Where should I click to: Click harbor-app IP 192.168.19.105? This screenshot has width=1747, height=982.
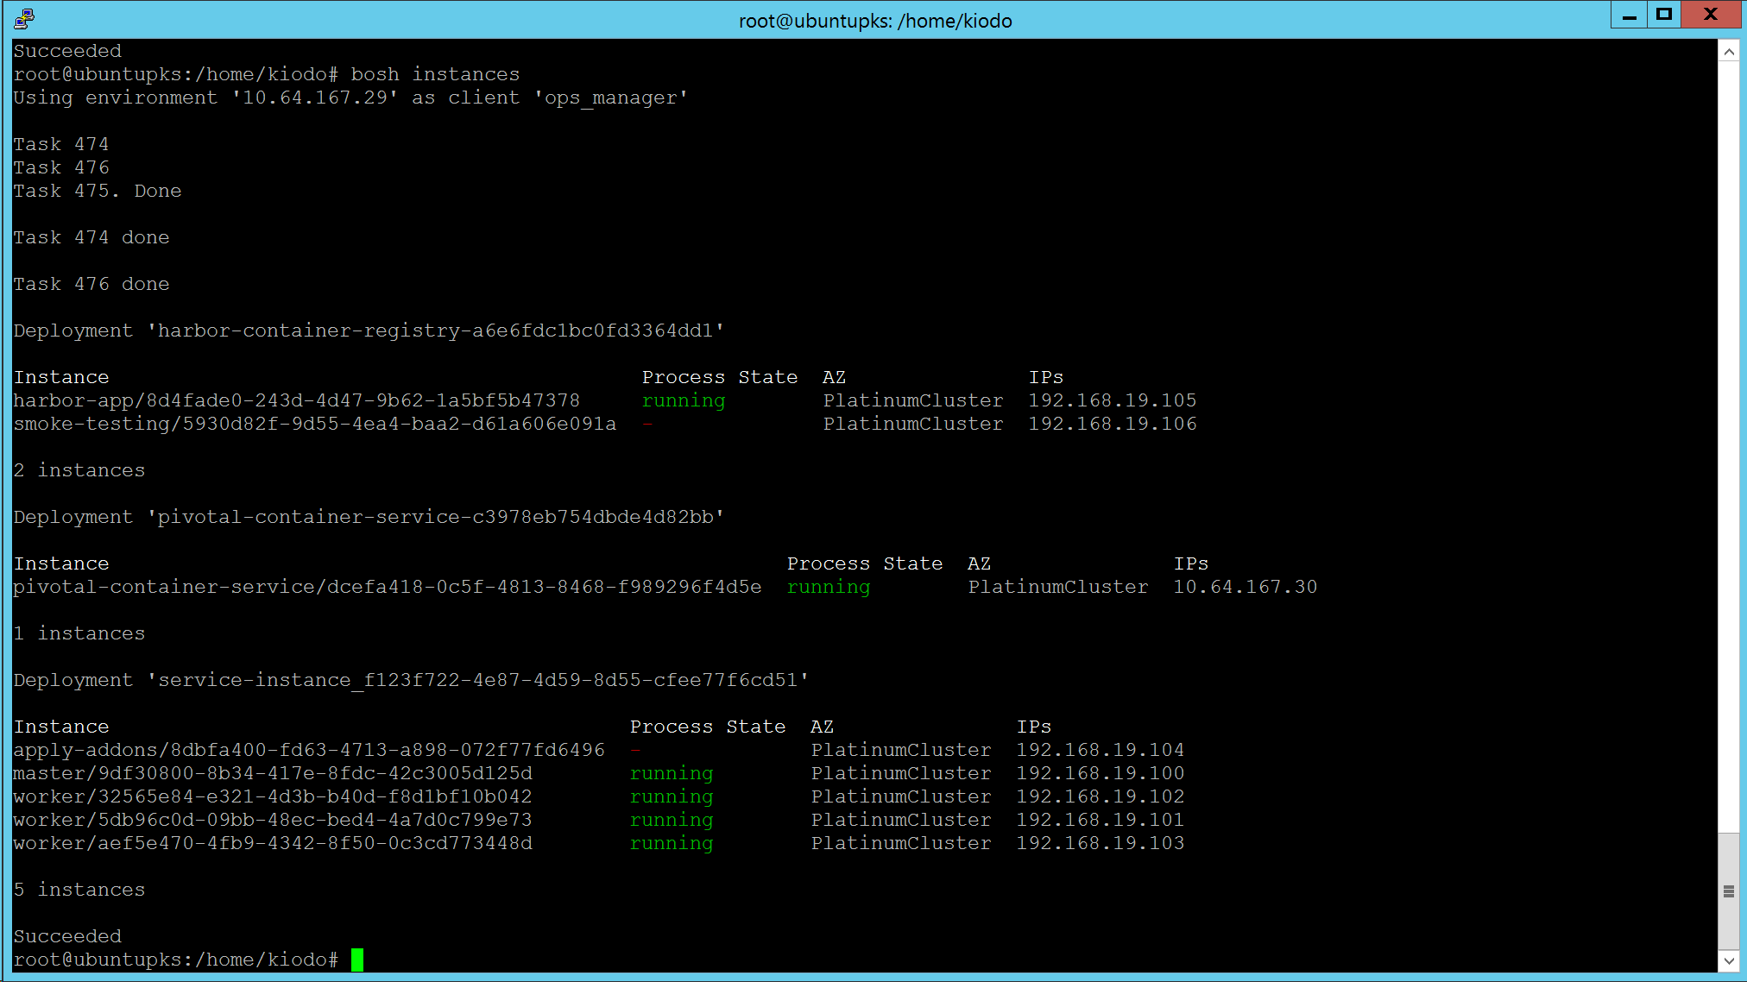click(1112, 400)
